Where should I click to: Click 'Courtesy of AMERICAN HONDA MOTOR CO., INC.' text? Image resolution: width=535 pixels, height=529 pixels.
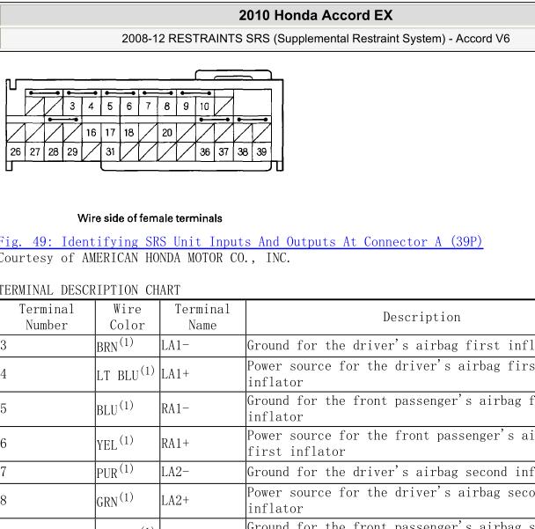click(x=144, y=258)
